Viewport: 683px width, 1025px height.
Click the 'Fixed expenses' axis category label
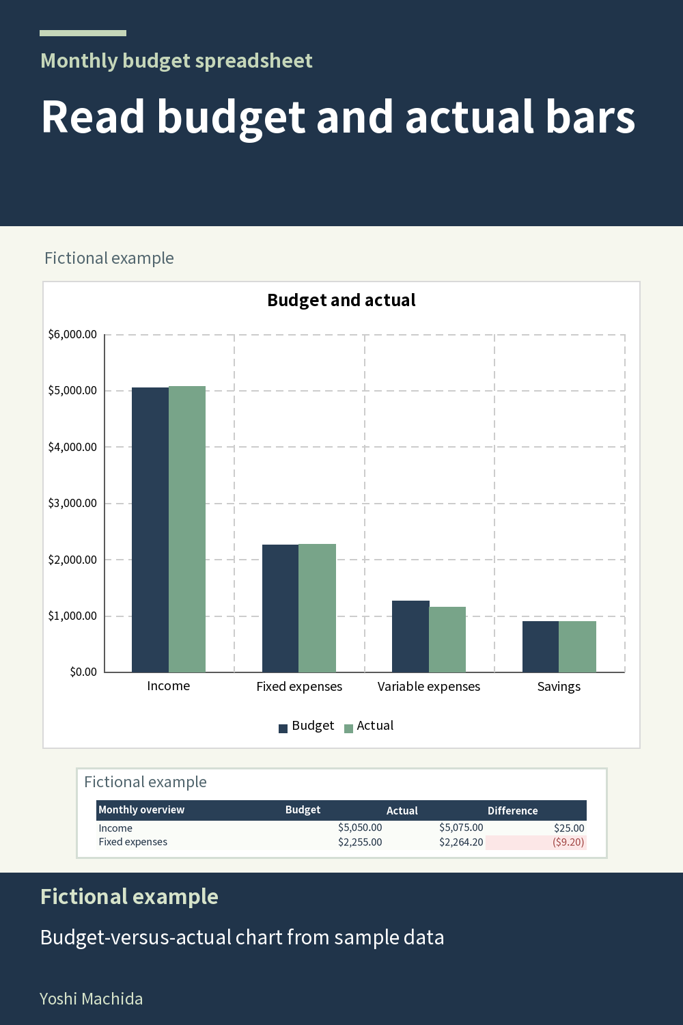[x=299, y=687]
